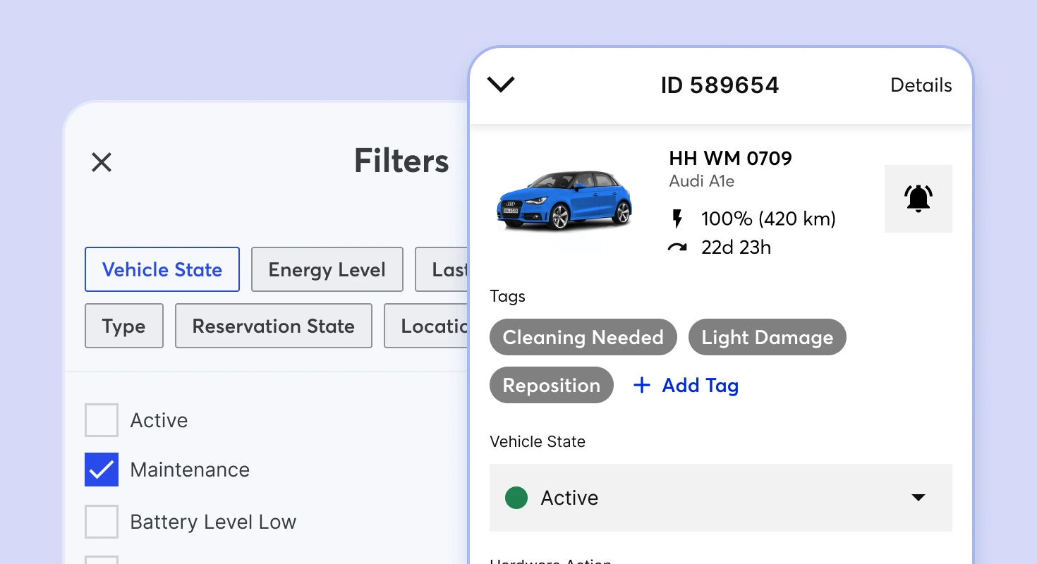The image size is (1037, 564).
Task: Select the Reservation State filter tab
Action: pos(273,326)
